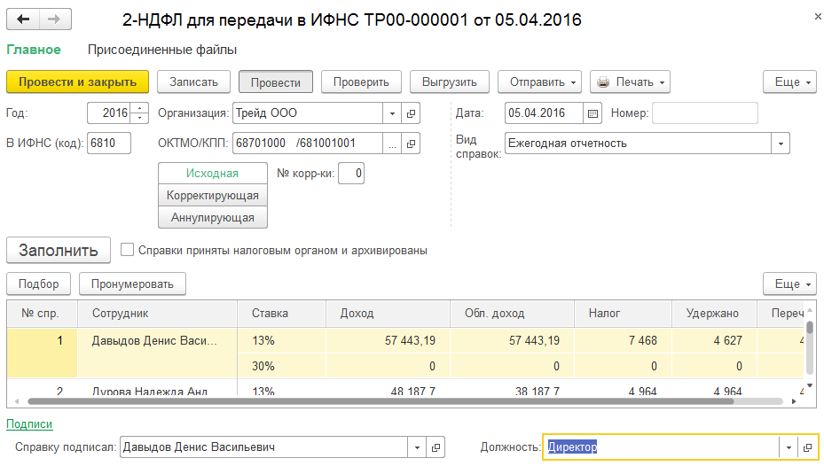Click the Год input field

click(x=109, y=113)
